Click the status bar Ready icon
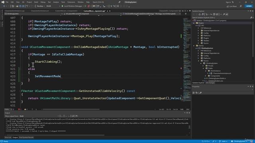Viewport: 255px width, 143px height. (2, 141)
